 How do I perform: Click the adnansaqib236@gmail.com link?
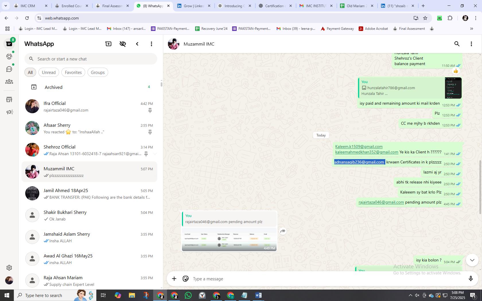359,162
